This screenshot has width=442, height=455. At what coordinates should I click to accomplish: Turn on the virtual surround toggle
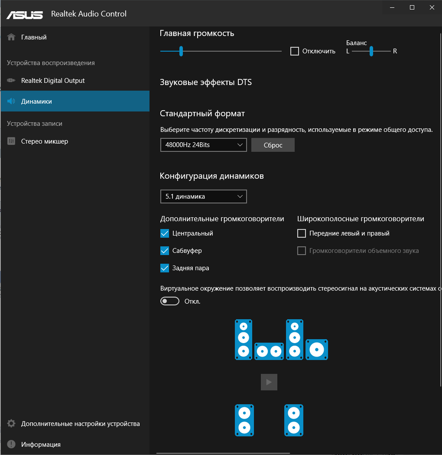tap(169, 301)
